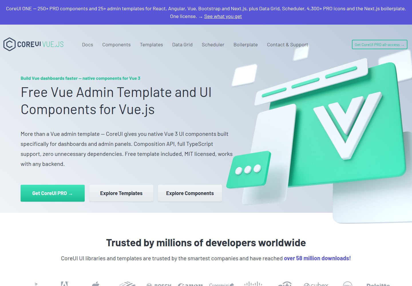
Task: Click the Cubex company logo
Action: click(x=316, y=284)
